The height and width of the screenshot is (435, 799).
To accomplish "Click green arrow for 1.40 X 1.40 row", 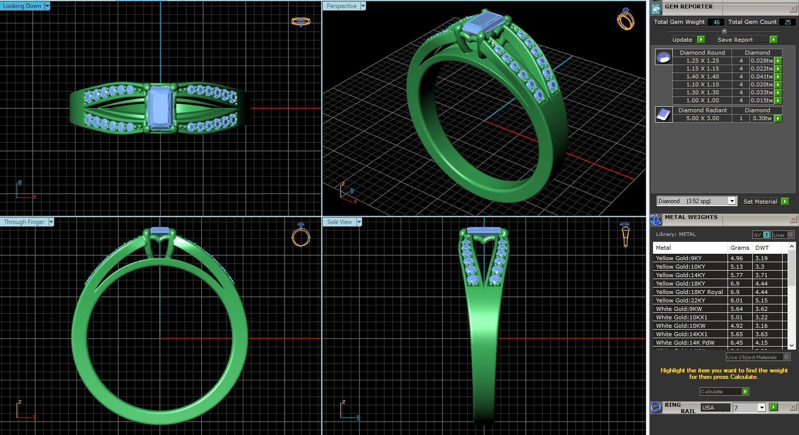I will pyautogui.click(x=778, y=76).
